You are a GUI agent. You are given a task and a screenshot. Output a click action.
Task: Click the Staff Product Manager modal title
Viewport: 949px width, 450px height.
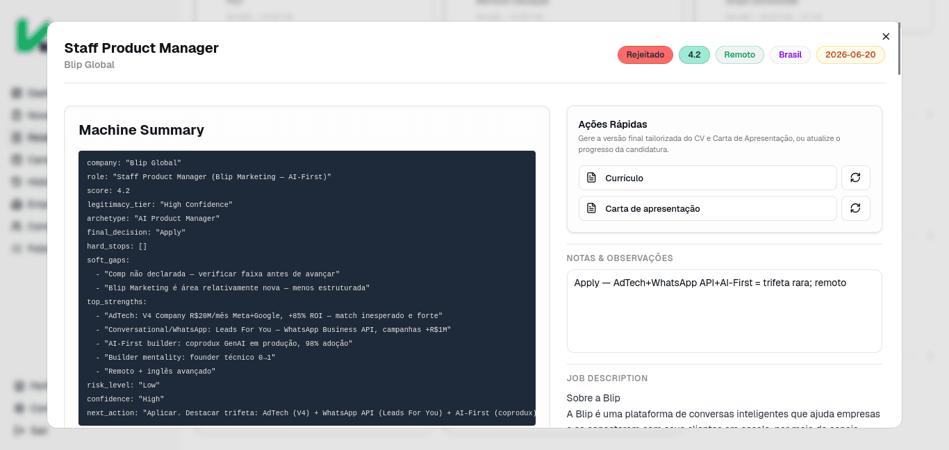click(142, 48)
